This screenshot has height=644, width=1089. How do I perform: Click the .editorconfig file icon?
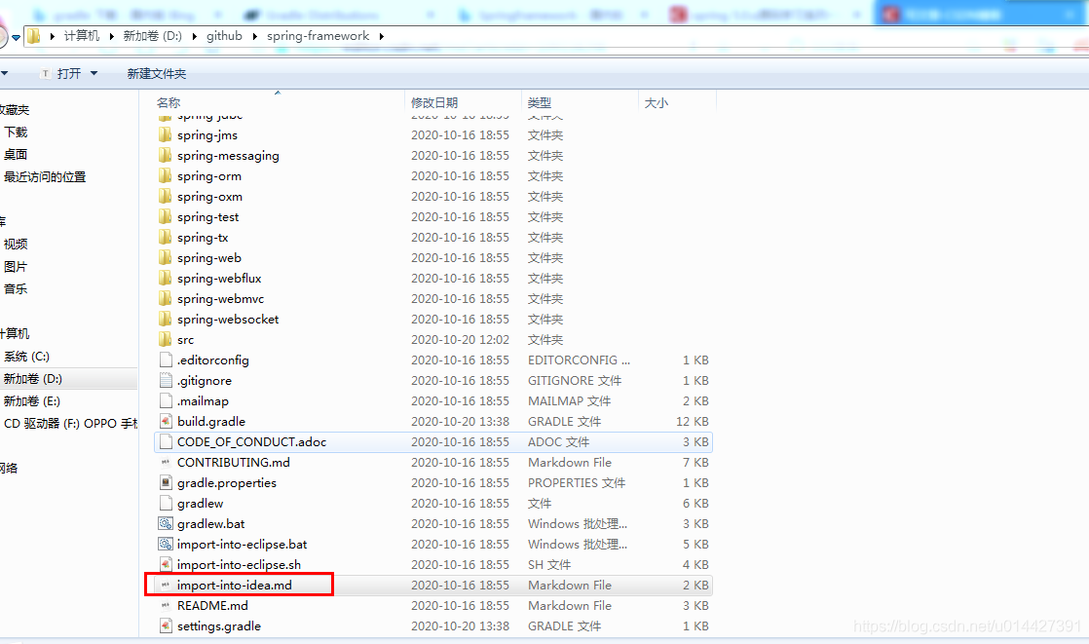click(166, 360)
